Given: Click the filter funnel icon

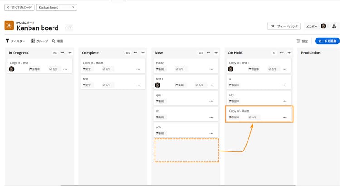Looking at the screenshot, I should (x=7, y=41).
